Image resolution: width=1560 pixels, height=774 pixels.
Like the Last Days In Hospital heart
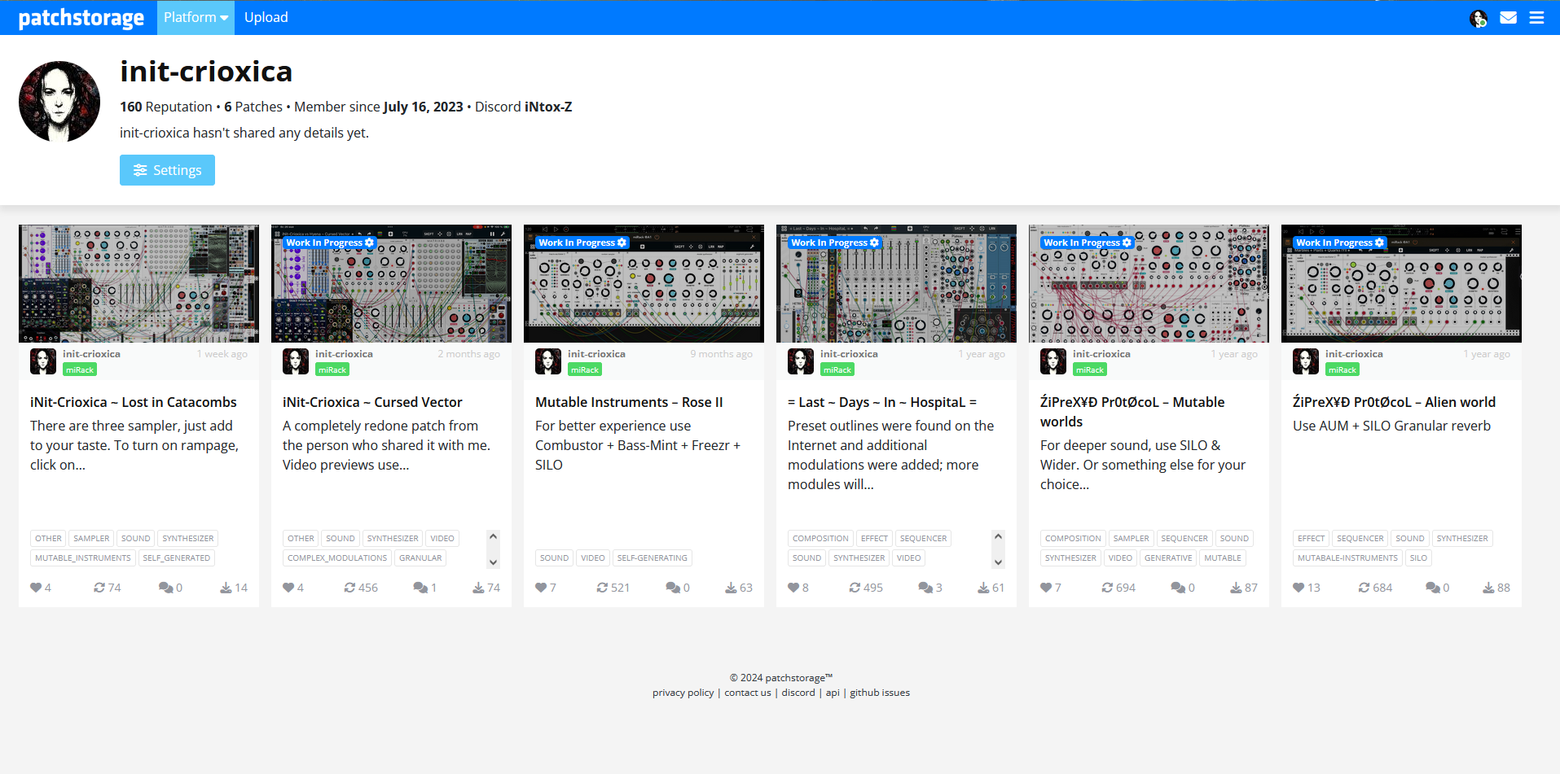[793, 588]
